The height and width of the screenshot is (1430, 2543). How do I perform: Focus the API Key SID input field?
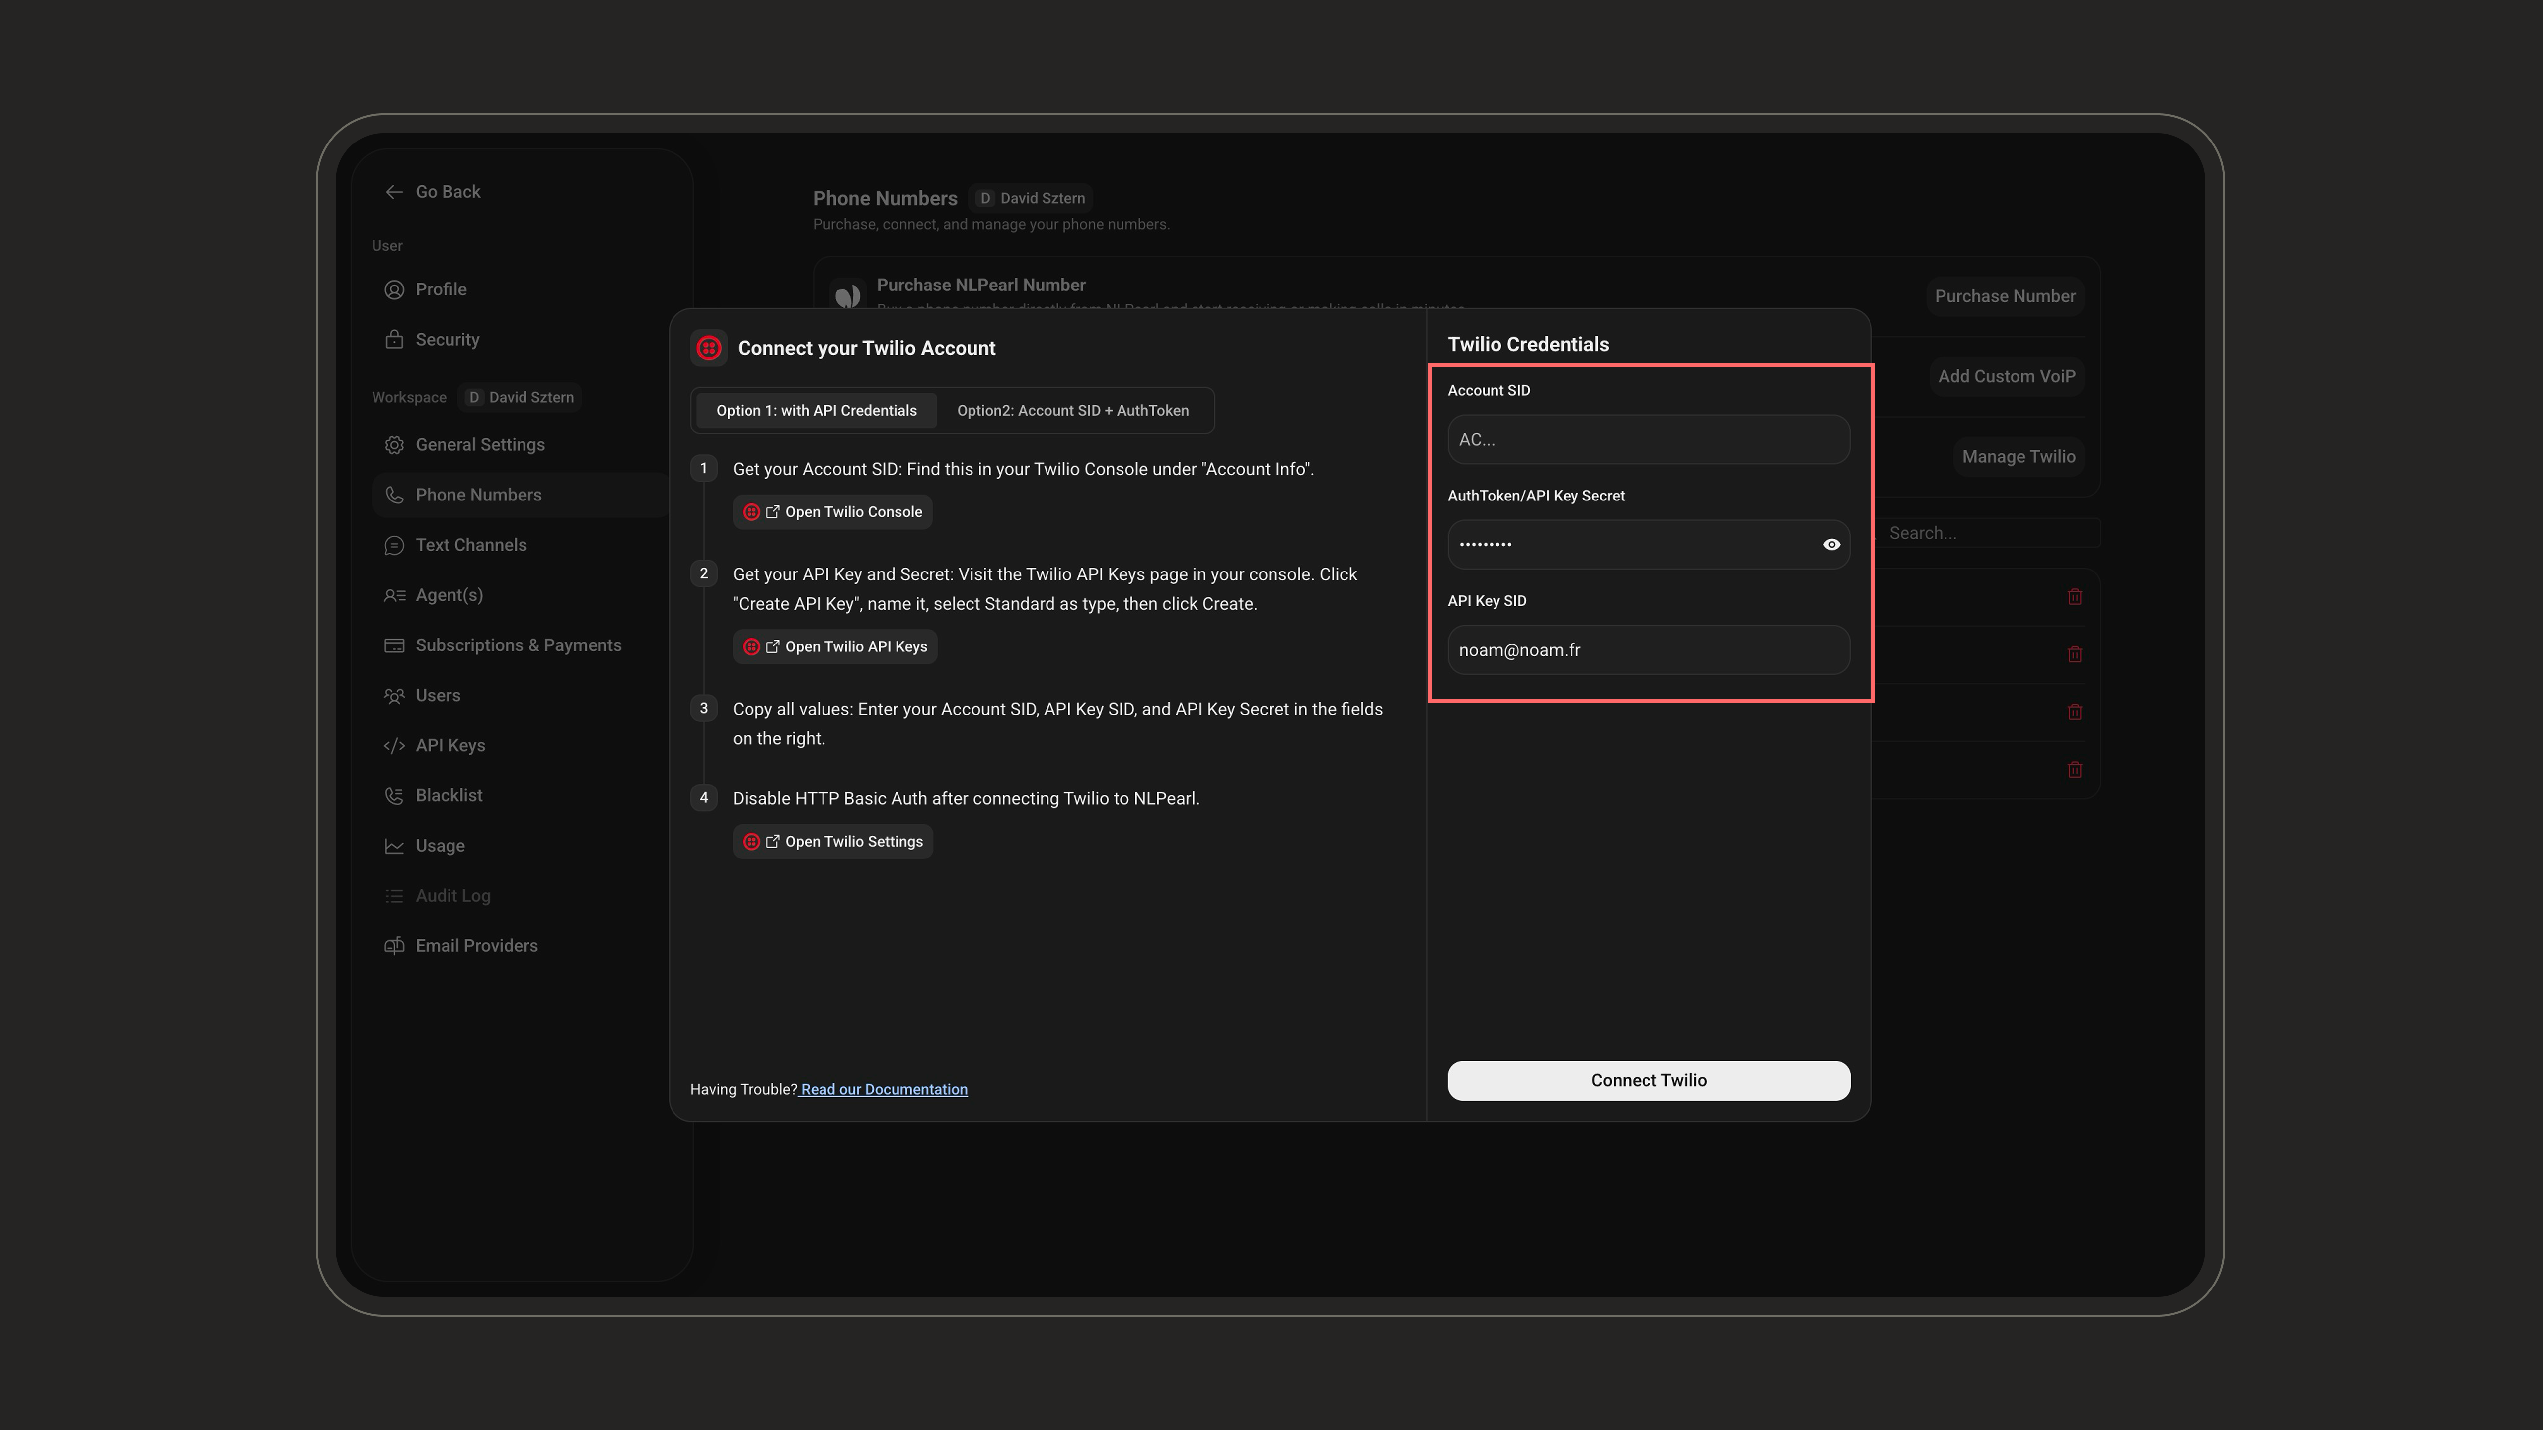click(1648, 650)
